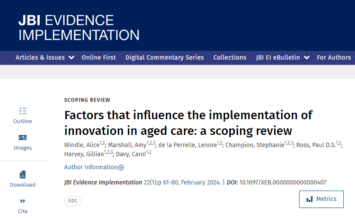Click author name Davy, Carol

point(131,154)
